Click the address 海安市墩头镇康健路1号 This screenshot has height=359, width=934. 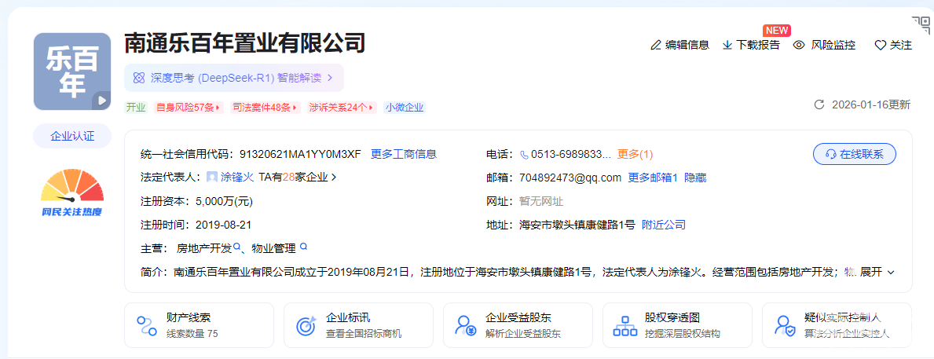click(x=577, y=225)
